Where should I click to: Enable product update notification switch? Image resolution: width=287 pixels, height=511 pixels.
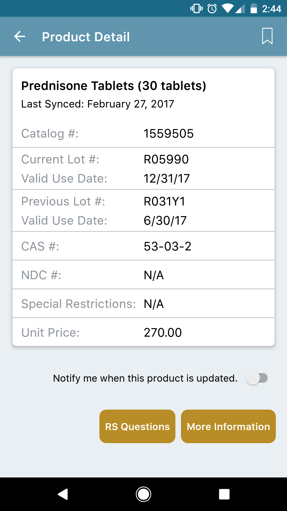pos(257,378)
